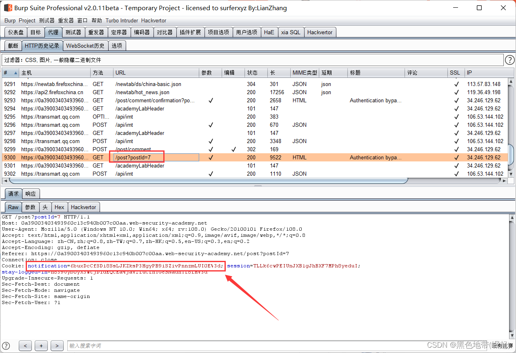Select row 9291 /newtab/ds/china-basic.json

pyautogui.click(x=254, y=84)
